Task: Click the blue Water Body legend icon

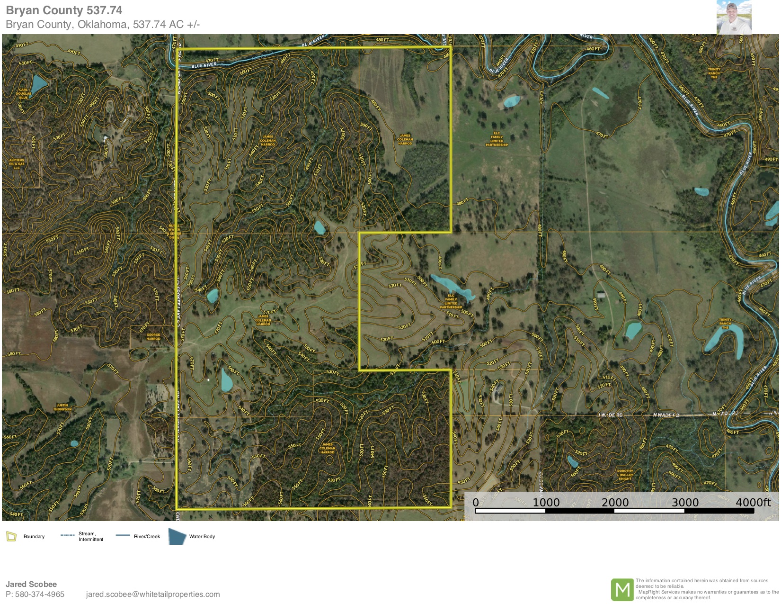Action: pos(177,537)
